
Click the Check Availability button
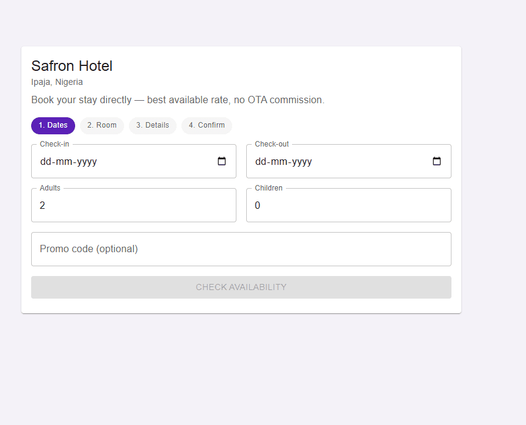[241, 287]
